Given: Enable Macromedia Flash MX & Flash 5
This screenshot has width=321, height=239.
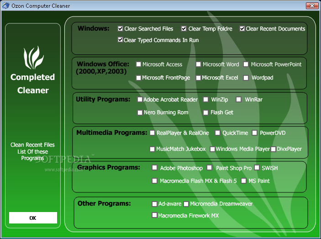Looking at the screenshot, I should tap(154, 181).
